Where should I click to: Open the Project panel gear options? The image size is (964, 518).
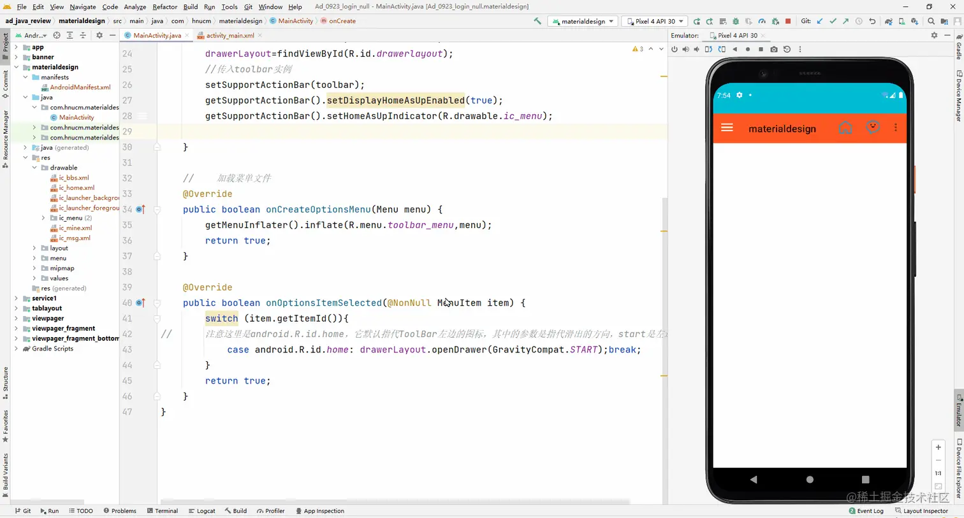click(99, 35)
